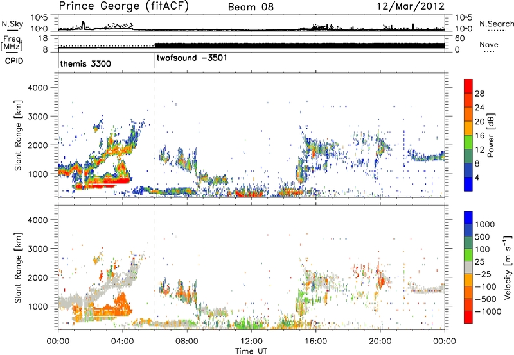Click the "12" value on Power colorbar
The height and width of the screenshot is (355, 514).
click(479, 150)
